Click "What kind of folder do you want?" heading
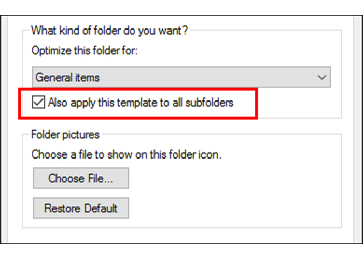The height and width of the screenshot is (259, 363). (x=109, y=30)
